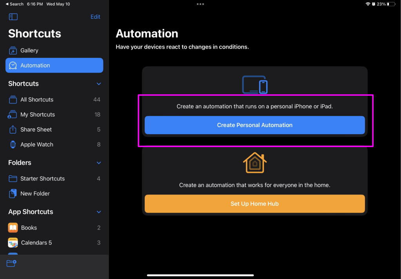
Task: Click the devices icon above Personal Automation
Action: pyautogui.click(x=254, y=84)
